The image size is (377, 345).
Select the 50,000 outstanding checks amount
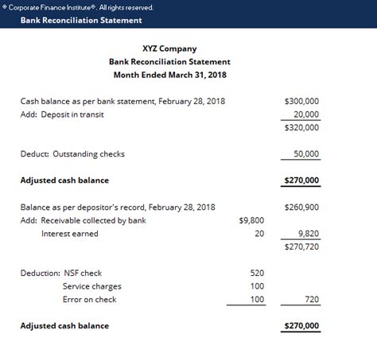[306, 153]
